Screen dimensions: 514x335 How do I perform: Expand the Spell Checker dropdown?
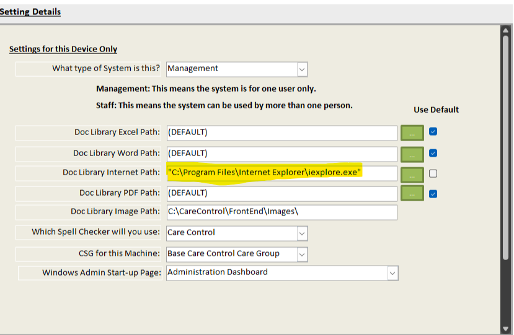pyautogui.click(x=302, y=233)
